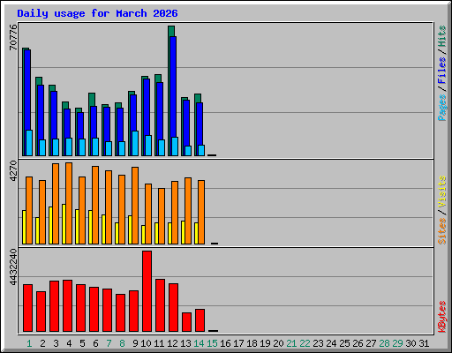Click the red 'KBytes' legend label

pyautogui.click(x=441, y=317)
